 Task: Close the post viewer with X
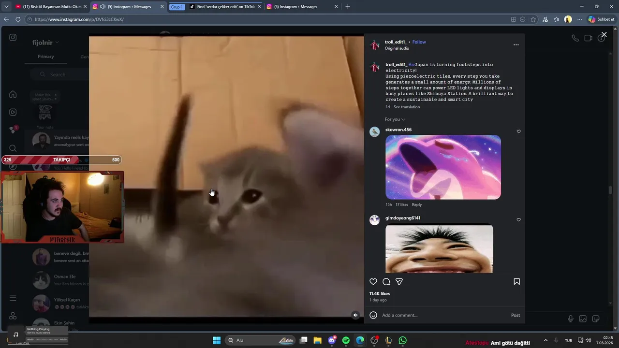604,34
